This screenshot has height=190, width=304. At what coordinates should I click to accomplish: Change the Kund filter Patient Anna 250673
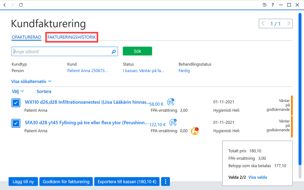[87, 71]
